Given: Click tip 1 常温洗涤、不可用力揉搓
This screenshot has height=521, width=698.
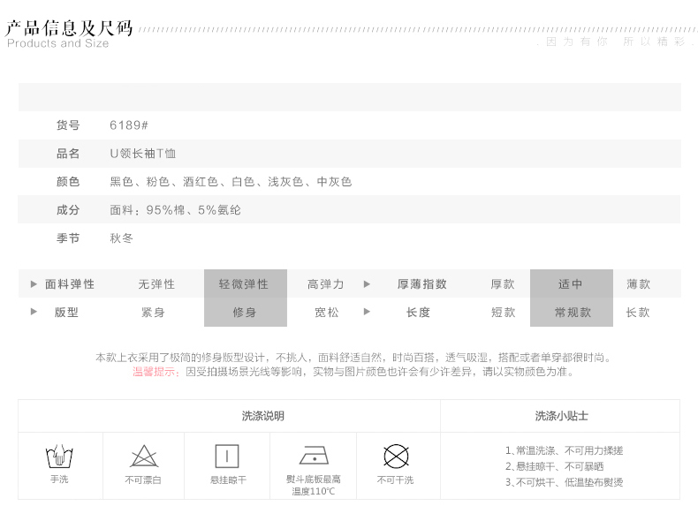Looking at the screenshot, I should coord(564,450).
